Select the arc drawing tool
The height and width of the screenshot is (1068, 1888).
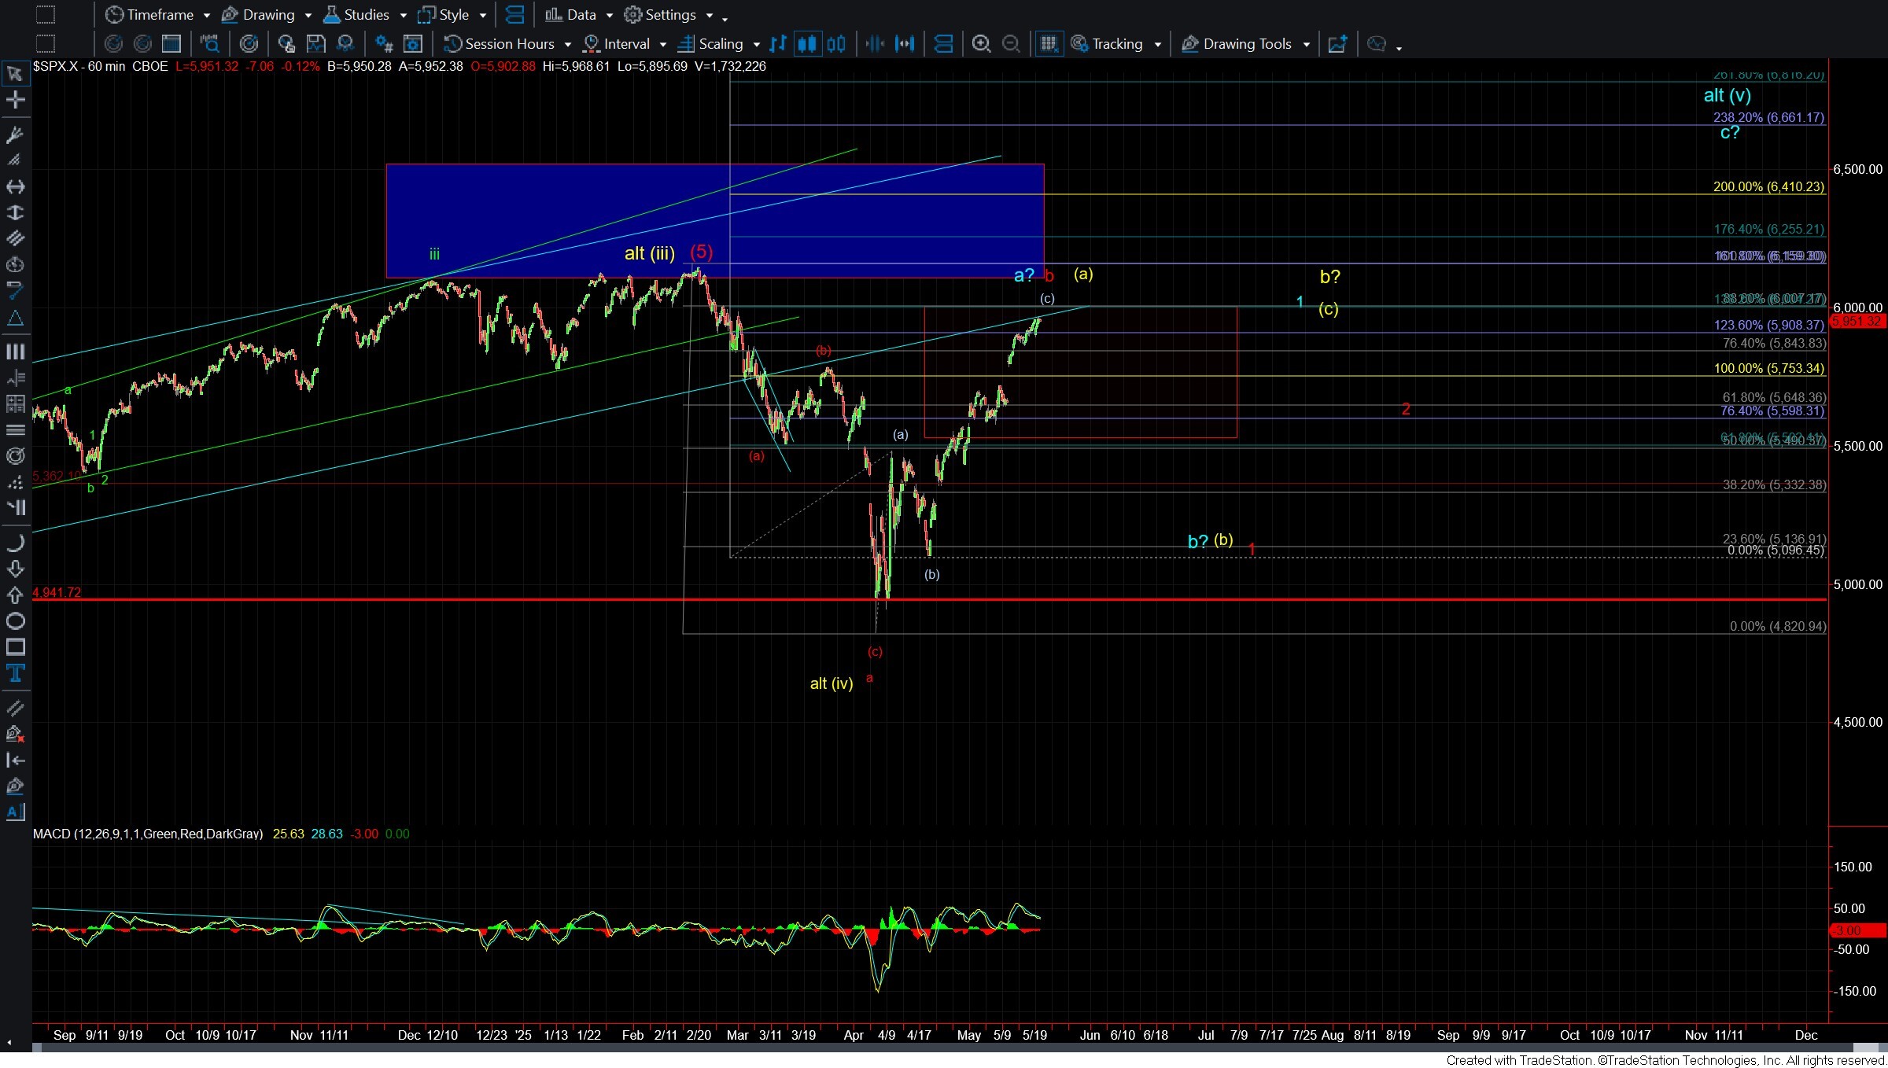[15, 543]
